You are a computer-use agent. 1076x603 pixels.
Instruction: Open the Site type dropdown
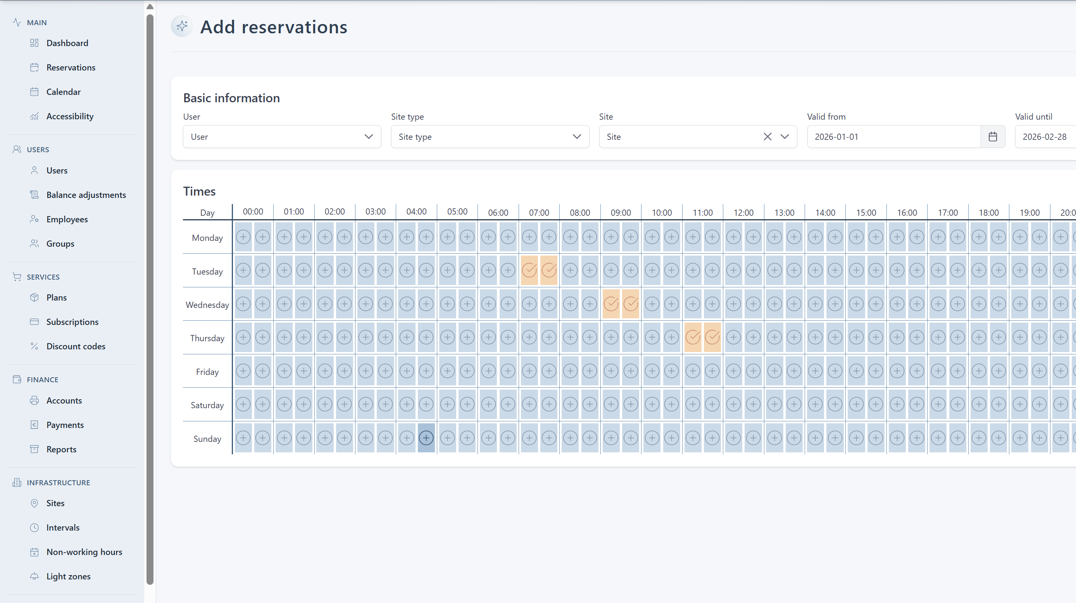click(490, 136)
